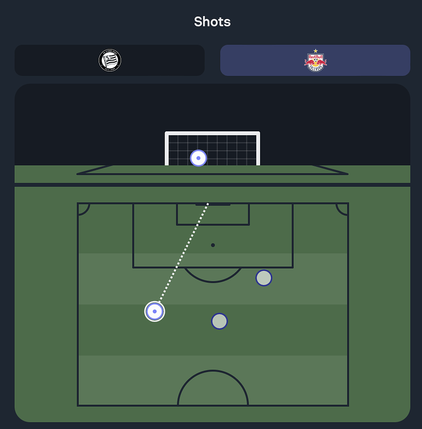Click the penalty spot on the pitch
The image size is (422, 429).
click(213, 245)
